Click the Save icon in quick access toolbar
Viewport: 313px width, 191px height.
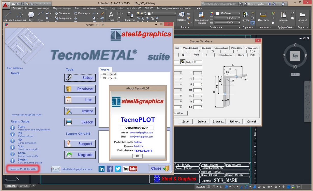pos(22,4)
